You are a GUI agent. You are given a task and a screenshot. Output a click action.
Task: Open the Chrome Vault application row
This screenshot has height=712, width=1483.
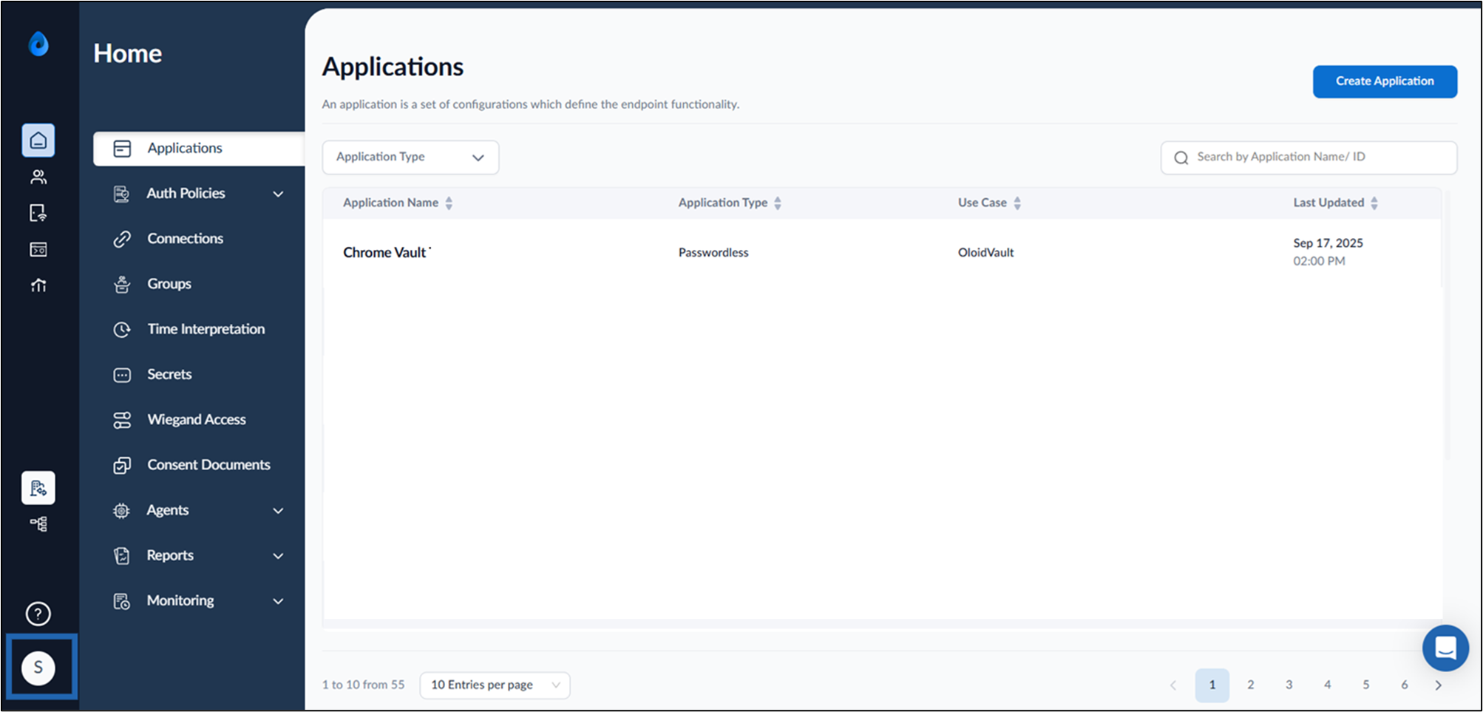(x=882, y=253)
